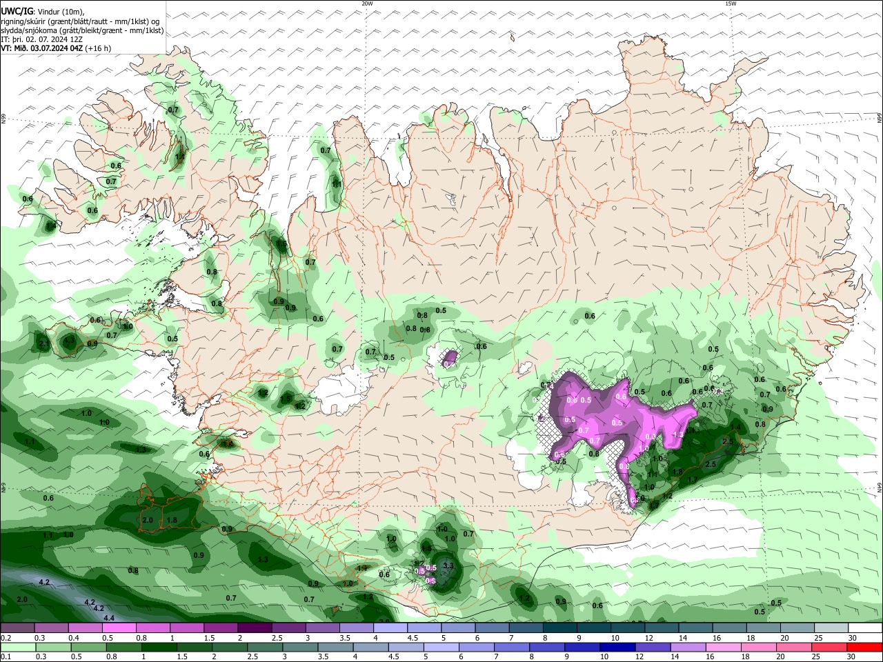Click the 'UWC/IG: Vindur (10m)' title text
Screen dimensions: 883x662
tap(43, 11)
